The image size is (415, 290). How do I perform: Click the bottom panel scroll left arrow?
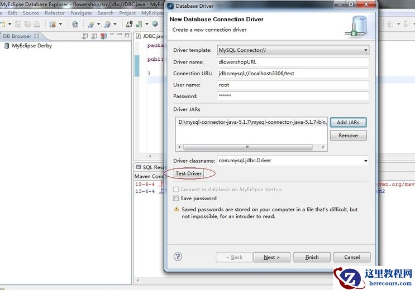(x=137, y=280)
